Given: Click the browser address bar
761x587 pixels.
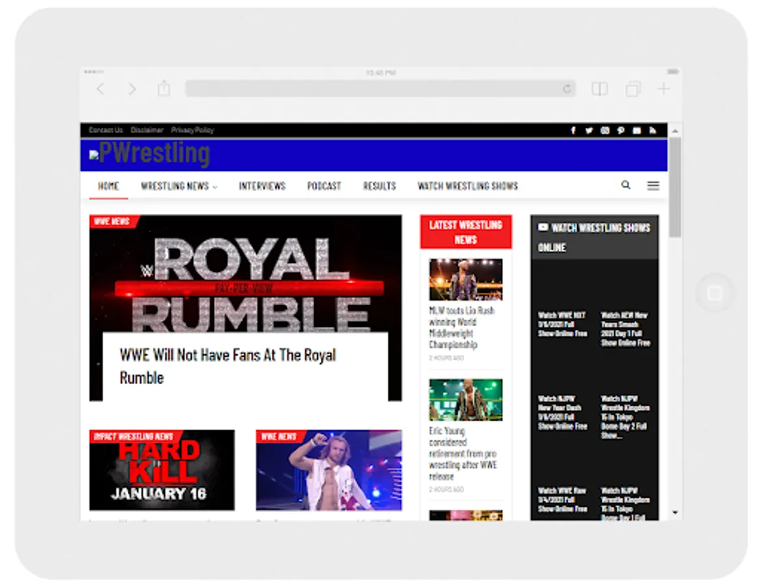Looking at the screenshot, I should 381,88.
